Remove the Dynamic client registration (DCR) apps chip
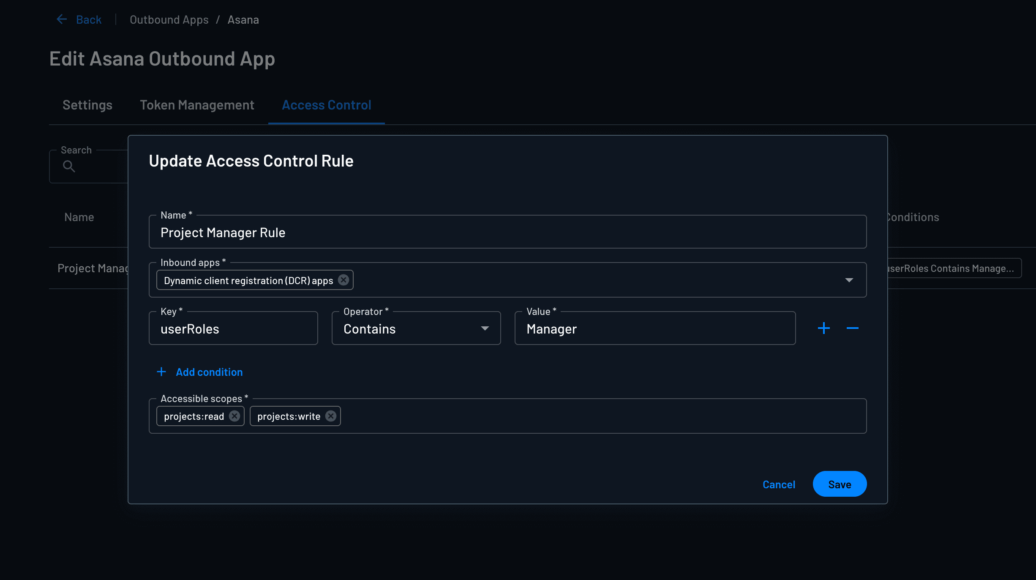This screenshot has height=580, width=1036. pos(344,280)
